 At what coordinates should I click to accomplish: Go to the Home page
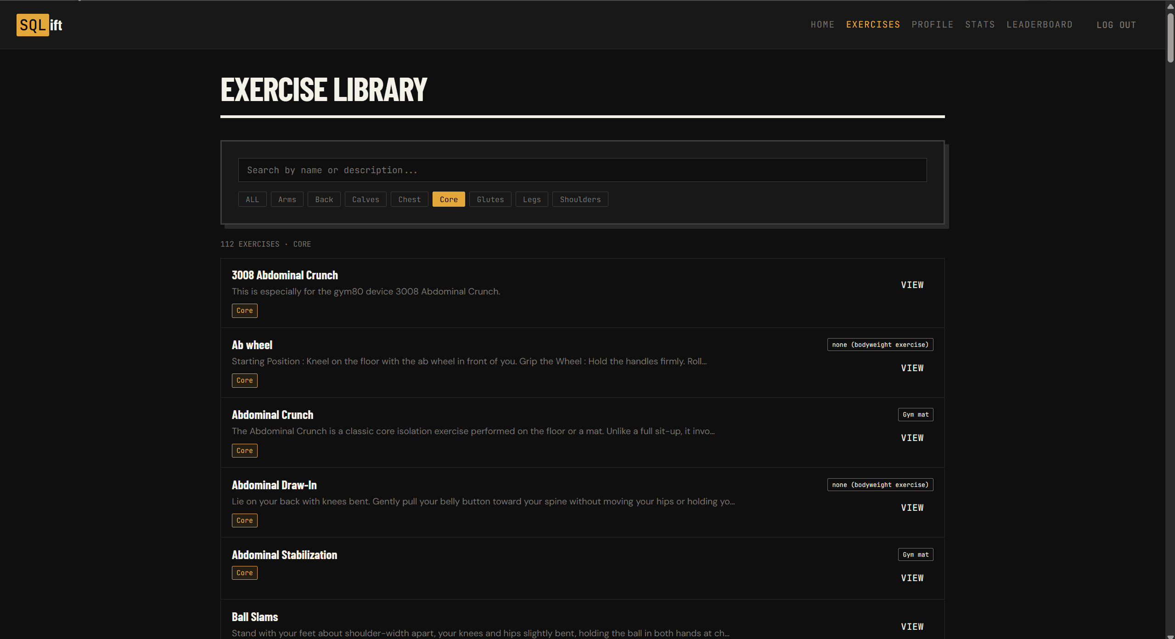tap(822, 25)
